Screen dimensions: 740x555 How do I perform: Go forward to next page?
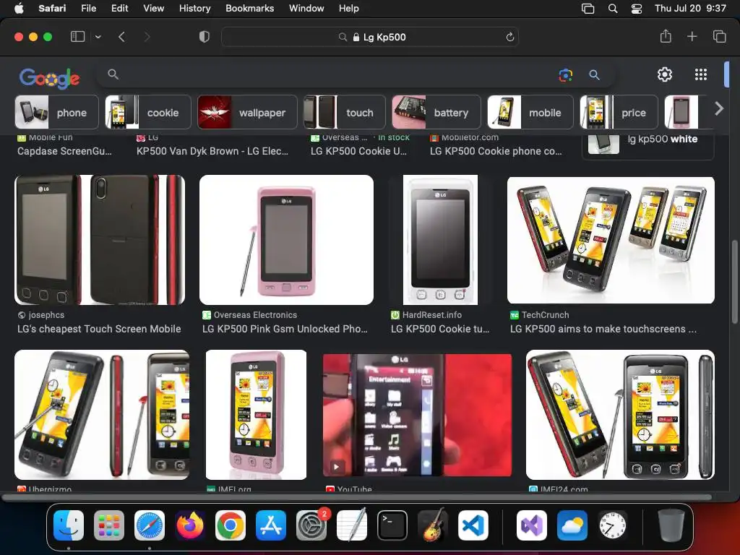(147, 37)
